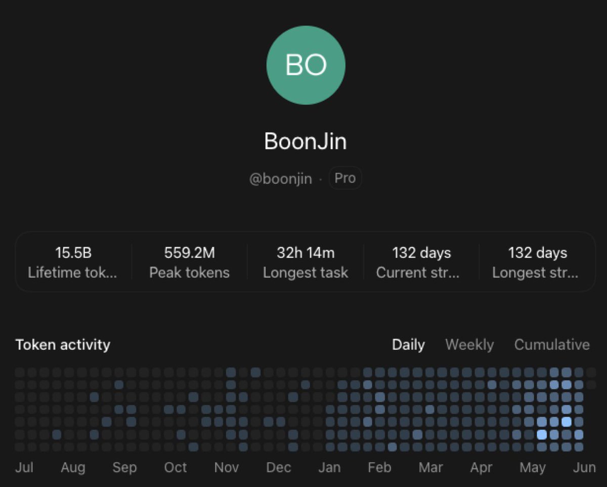Viewport: 607px width, 487px height.
Task: Click the 559.2M value
Action: coord(189,253)
